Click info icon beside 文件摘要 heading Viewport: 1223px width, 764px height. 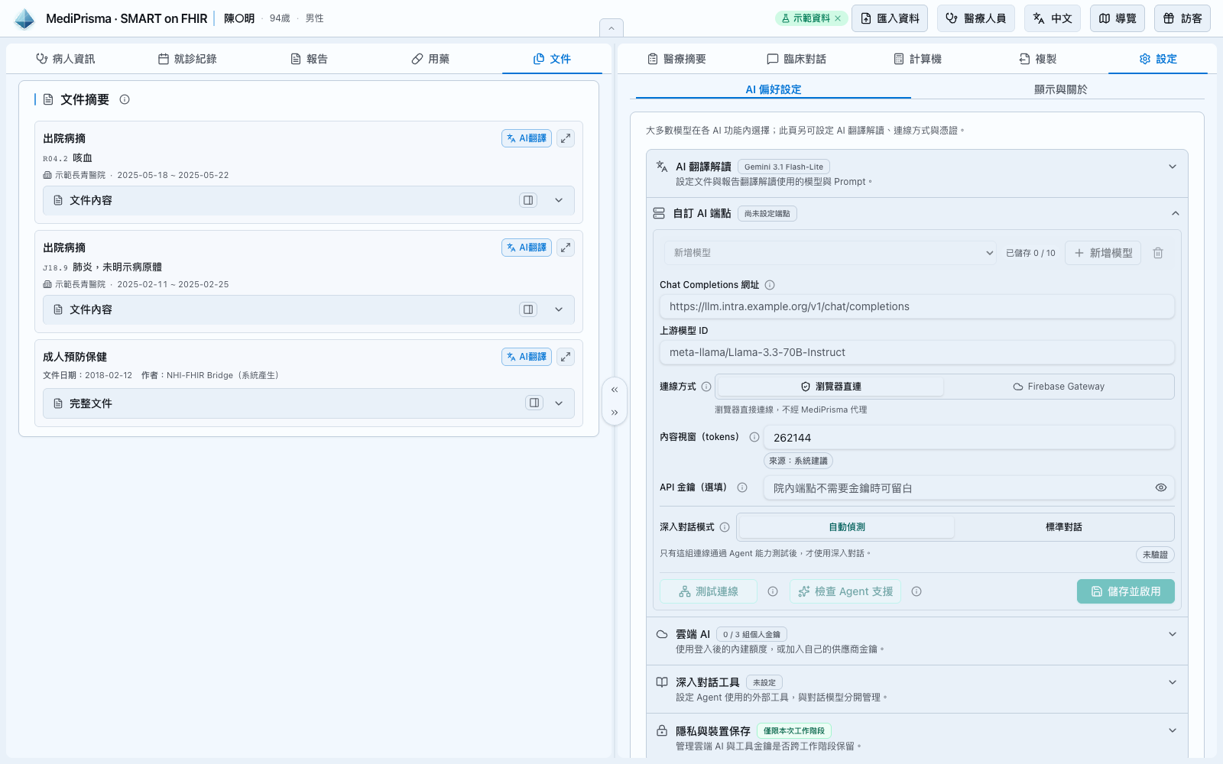coord(125,99)
